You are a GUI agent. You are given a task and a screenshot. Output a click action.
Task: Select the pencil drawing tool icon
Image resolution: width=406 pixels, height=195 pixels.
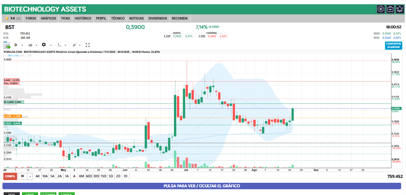click(x=74, y=45)
